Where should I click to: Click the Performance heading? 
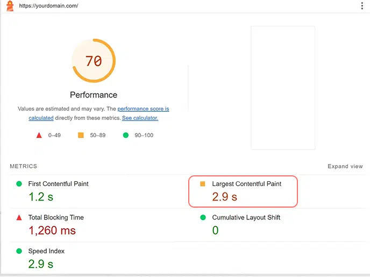point(94,95)
